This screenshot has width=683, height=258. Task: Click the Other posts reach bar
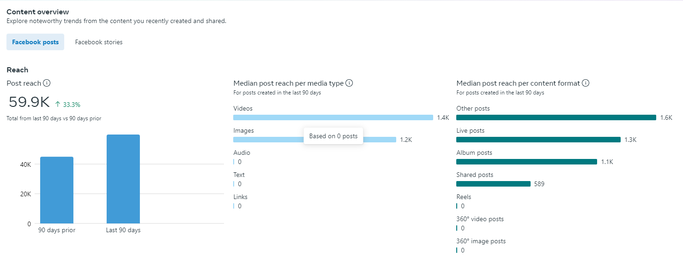click(x=556, y=117)
